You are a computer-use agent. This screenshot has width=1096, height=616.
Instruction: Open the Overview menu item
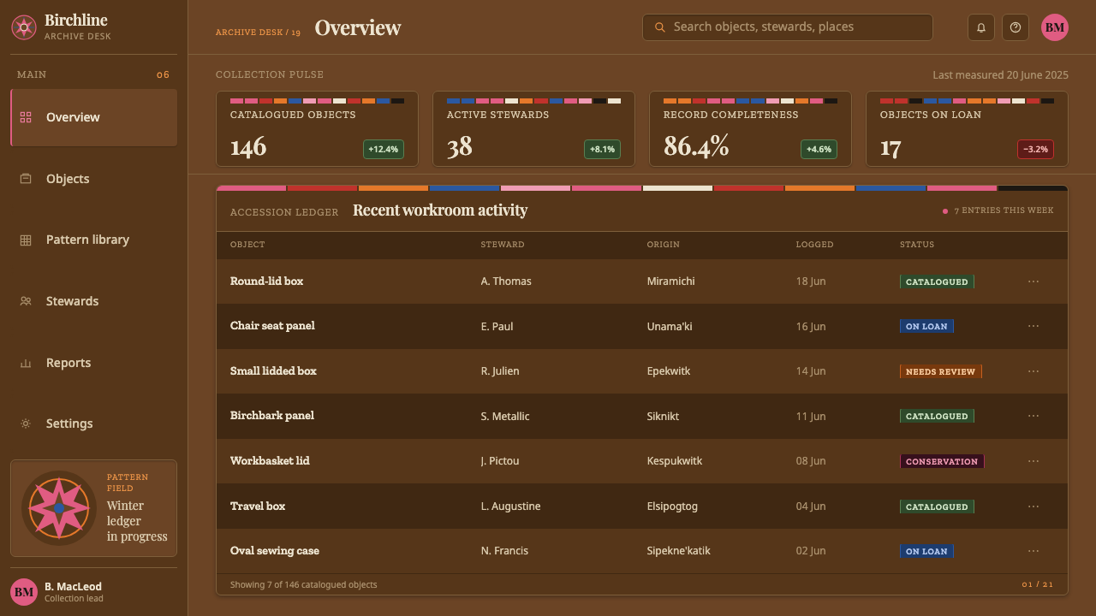coord(94,117)
